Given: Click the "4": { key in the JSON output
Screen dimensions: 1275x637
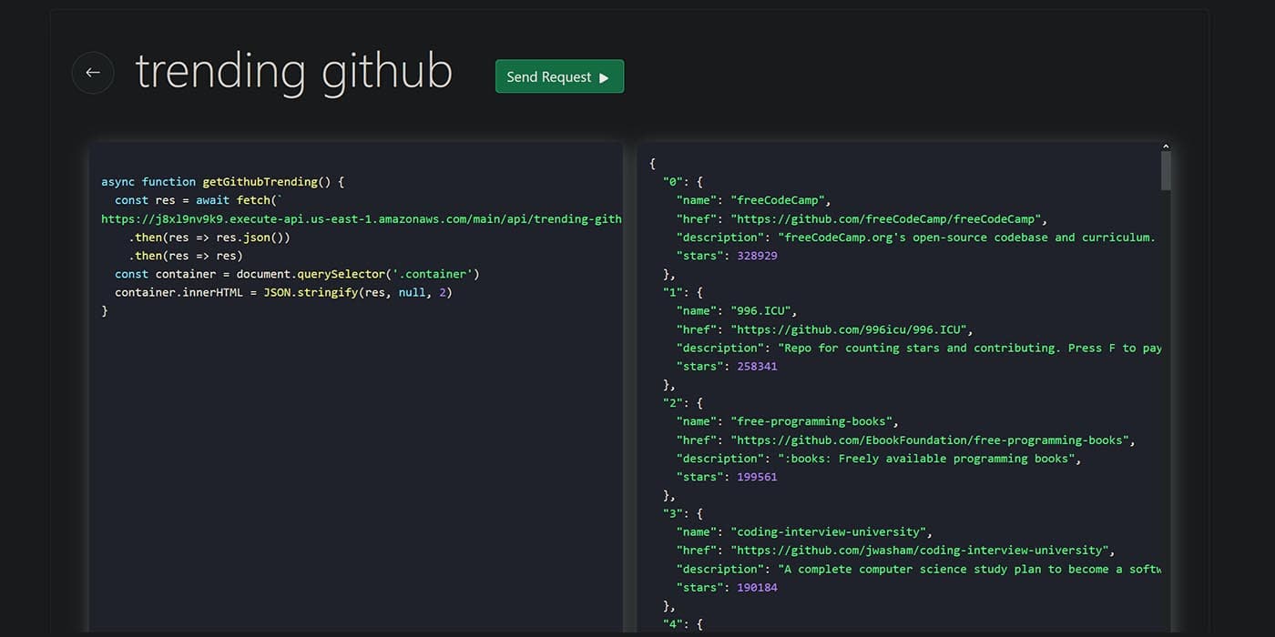Looking at the screenshot, I should (683, 623).
